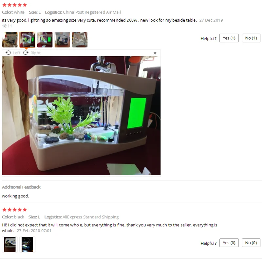Open the first thumbnail of the black aquarium review
Image resolution: width=262 pixels, height=262 pixels.
pyautogui.click(x=10, y=244)
